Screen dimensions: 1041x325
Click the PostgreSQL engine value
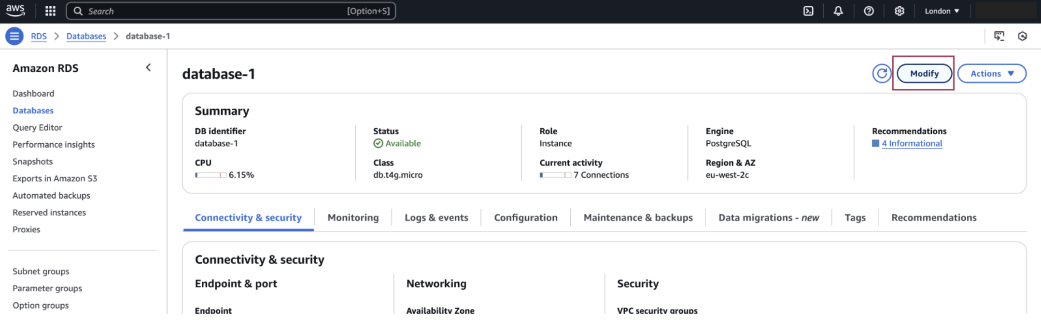coord(728,143)
